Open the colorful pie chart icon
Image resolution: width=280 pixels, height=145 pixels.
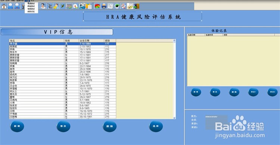[97, 6]
